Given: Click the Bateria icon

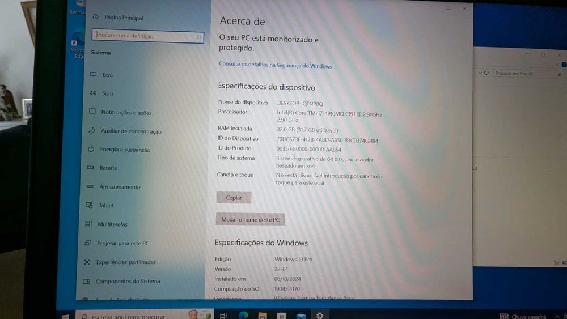Looking at the screenshot, I should pos(90,168).
